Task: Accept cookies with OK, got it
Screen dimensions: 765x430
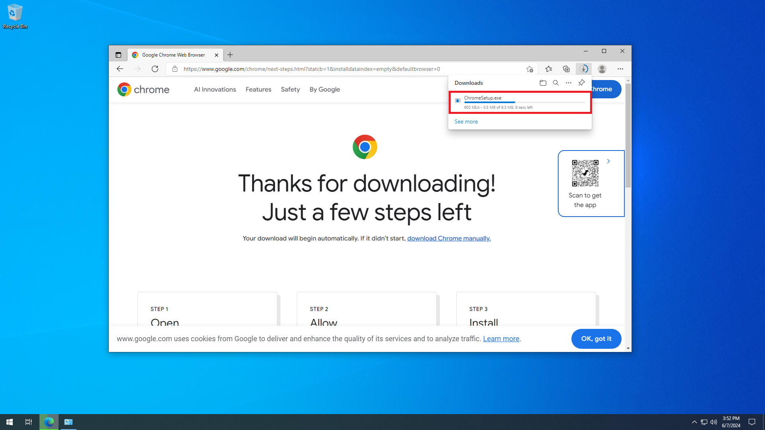Action: [x=596, y=339]
